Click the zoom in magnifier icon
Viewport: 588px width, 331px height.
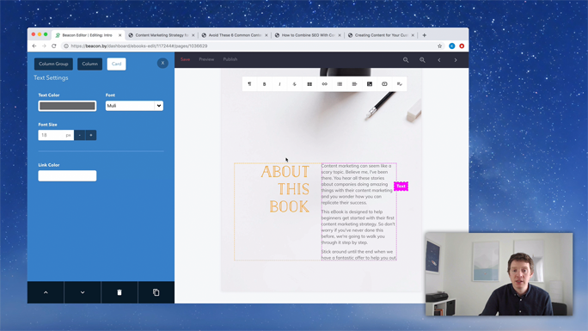coord(422,60)
